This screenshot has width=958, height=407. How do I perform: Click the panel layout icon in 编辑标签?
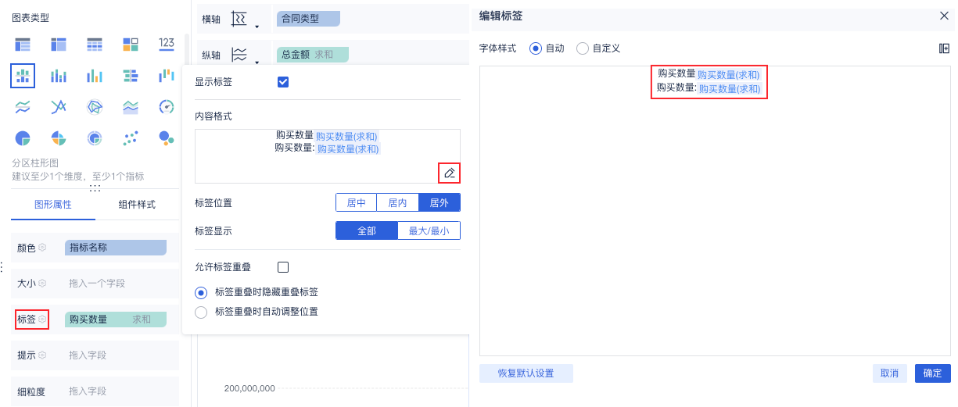(x=944, y=48)
